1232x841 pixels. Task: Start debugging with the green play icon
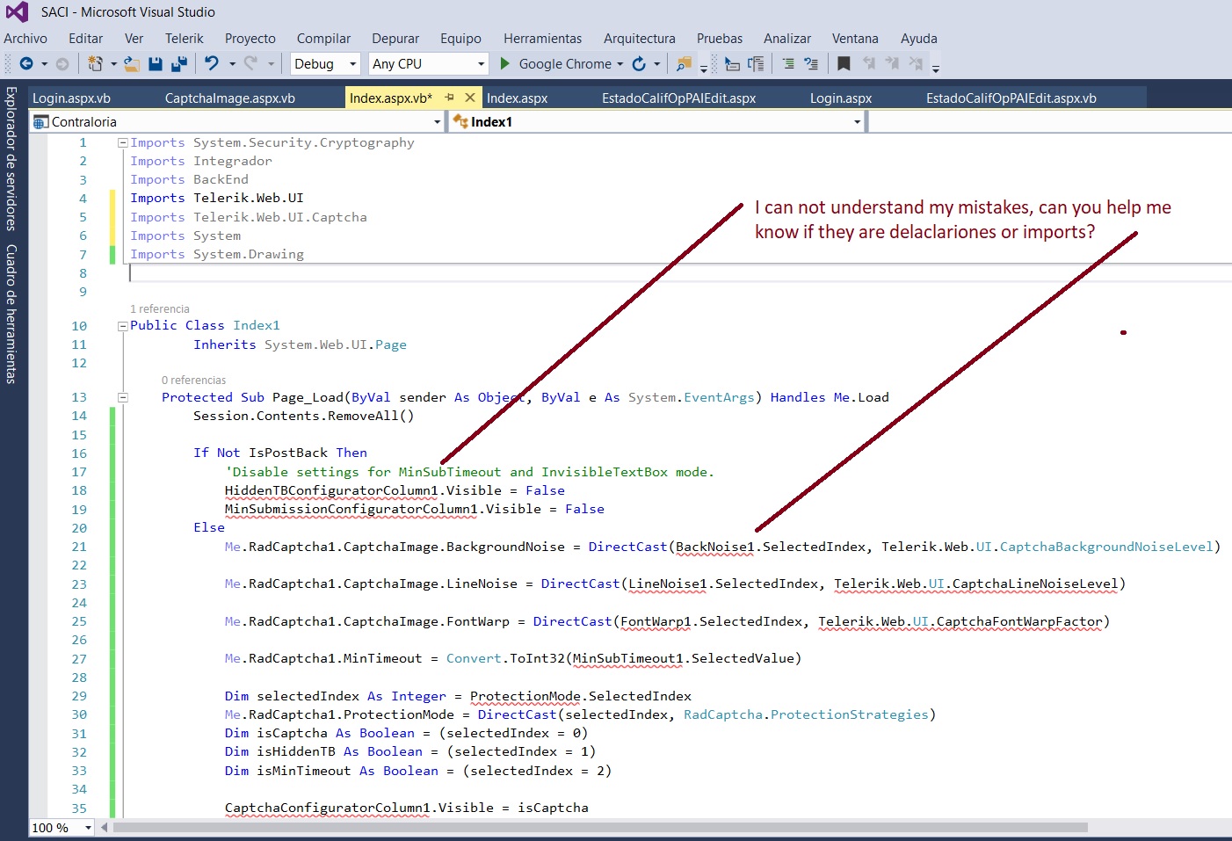(505, 63)
